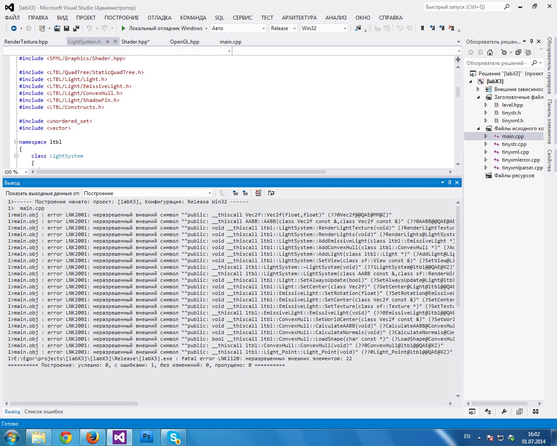
Task: Switch to the Список ошибок tab
Action: [x=44, y=412]
